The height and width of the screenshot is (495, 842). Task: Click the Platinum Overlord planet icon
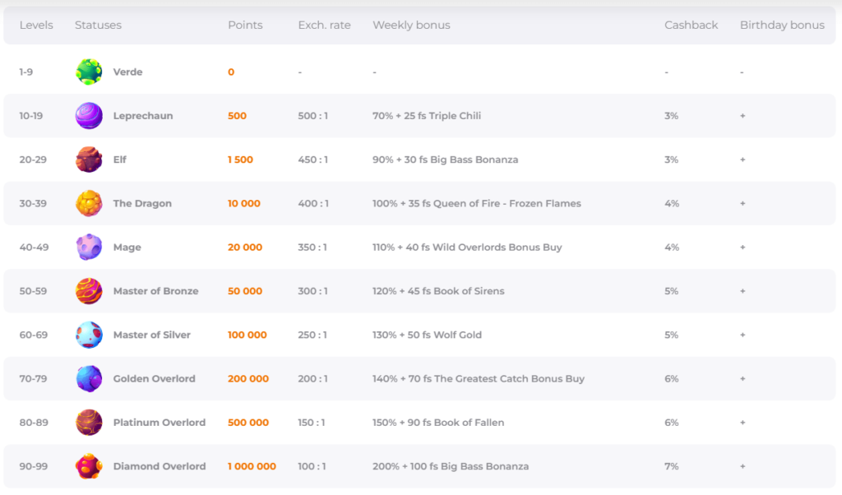(89, 423)
